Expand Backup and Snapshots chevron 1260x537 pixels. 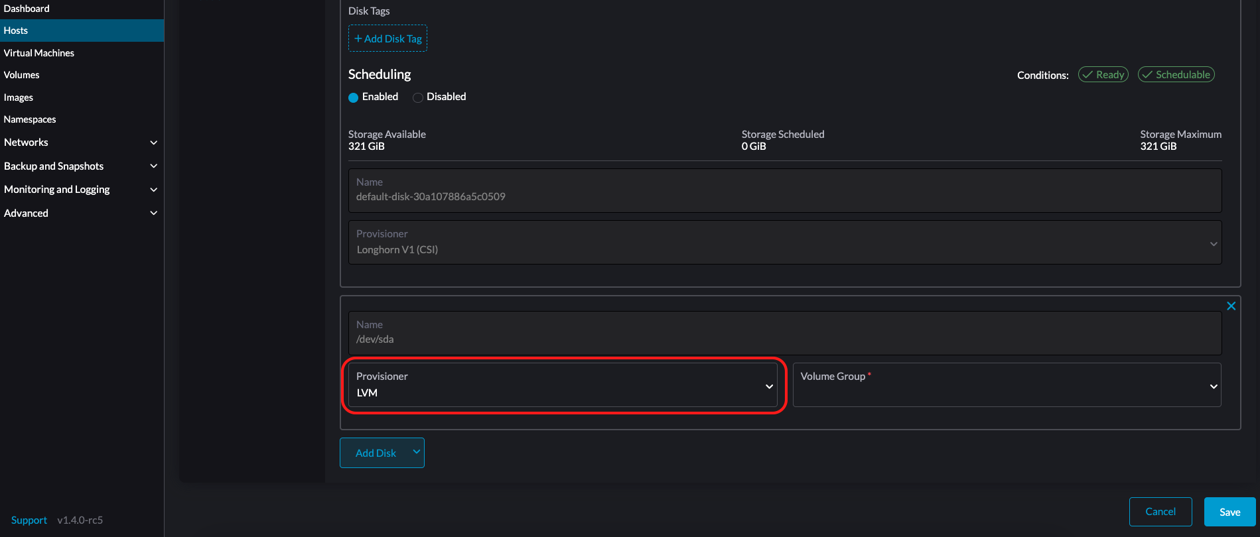[153, 166]
